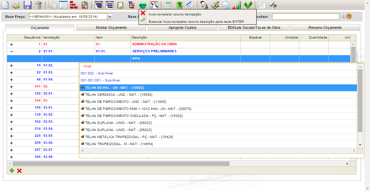Choose TELHA DE FIBROCIMENTO [11685] suggestion

coord(218,102)
